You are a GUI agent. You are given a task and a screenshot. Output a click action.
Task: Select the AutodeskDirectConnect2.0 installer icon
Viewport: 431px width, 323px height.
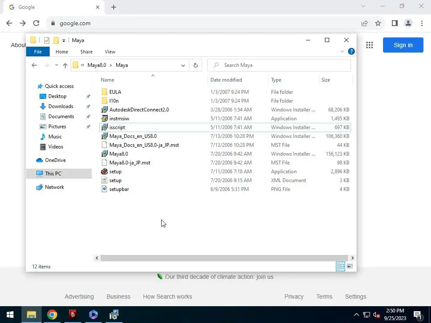tap(104, 110)
